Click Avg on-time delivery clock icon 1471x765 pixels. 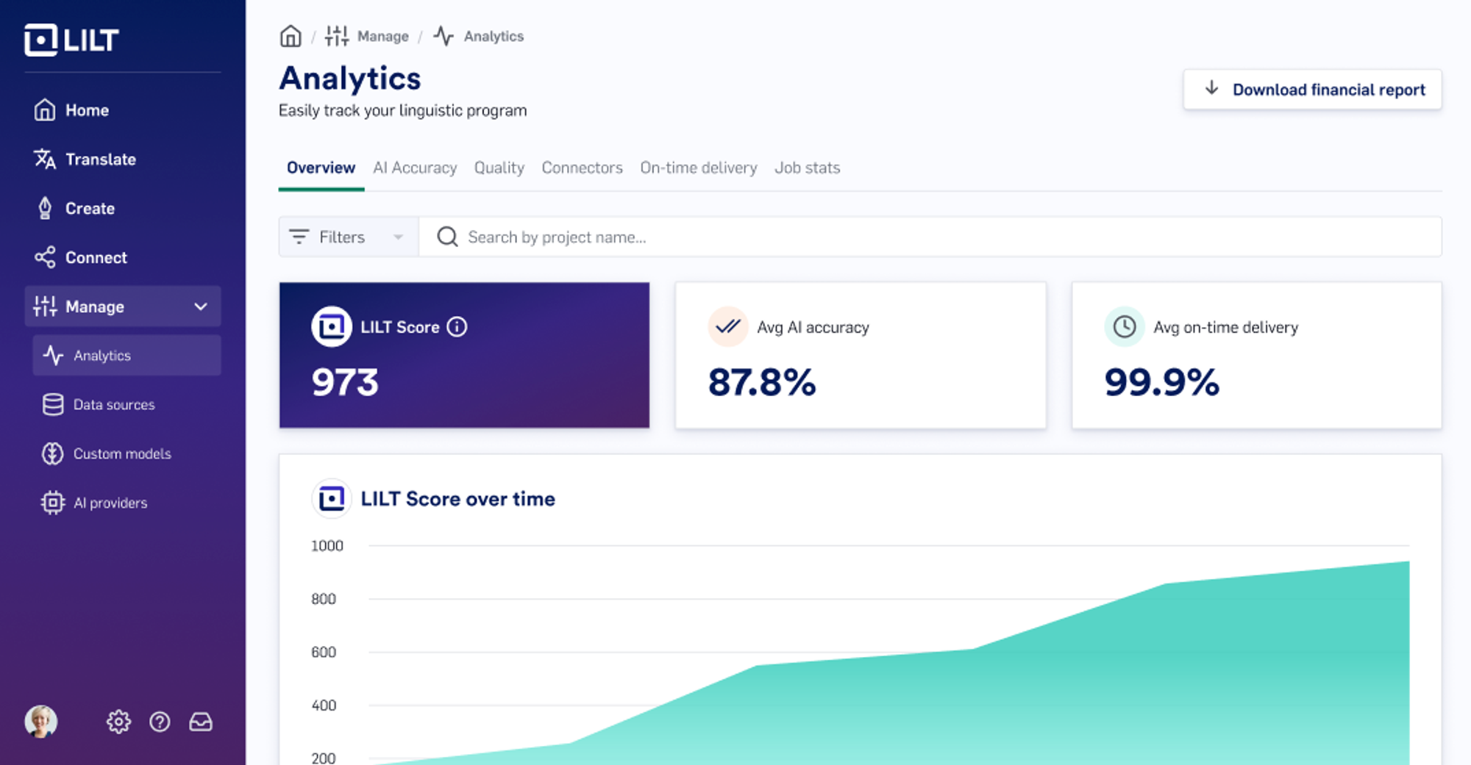1125,327
